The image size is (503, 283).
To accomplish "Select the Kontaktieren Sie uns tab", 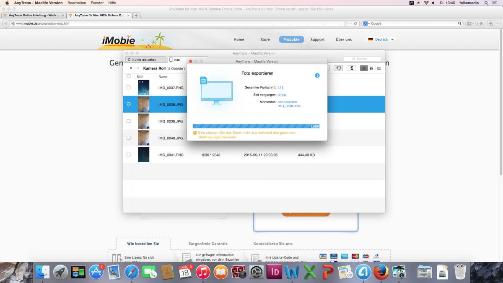I will [x=273, y=244].
